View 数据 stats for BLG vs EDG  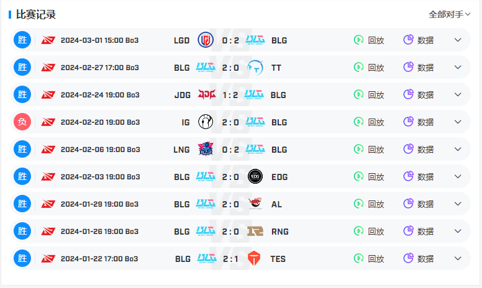pos(418,176)
